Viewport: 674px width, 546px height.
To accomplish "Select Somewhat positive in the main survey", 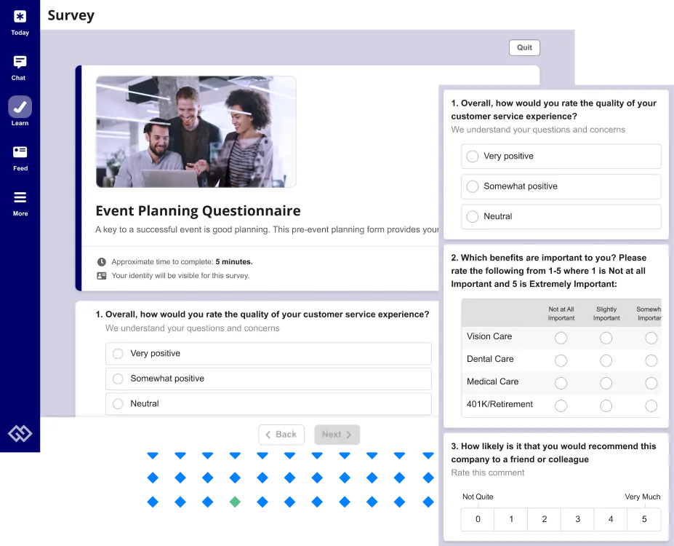I will [268, 379].
